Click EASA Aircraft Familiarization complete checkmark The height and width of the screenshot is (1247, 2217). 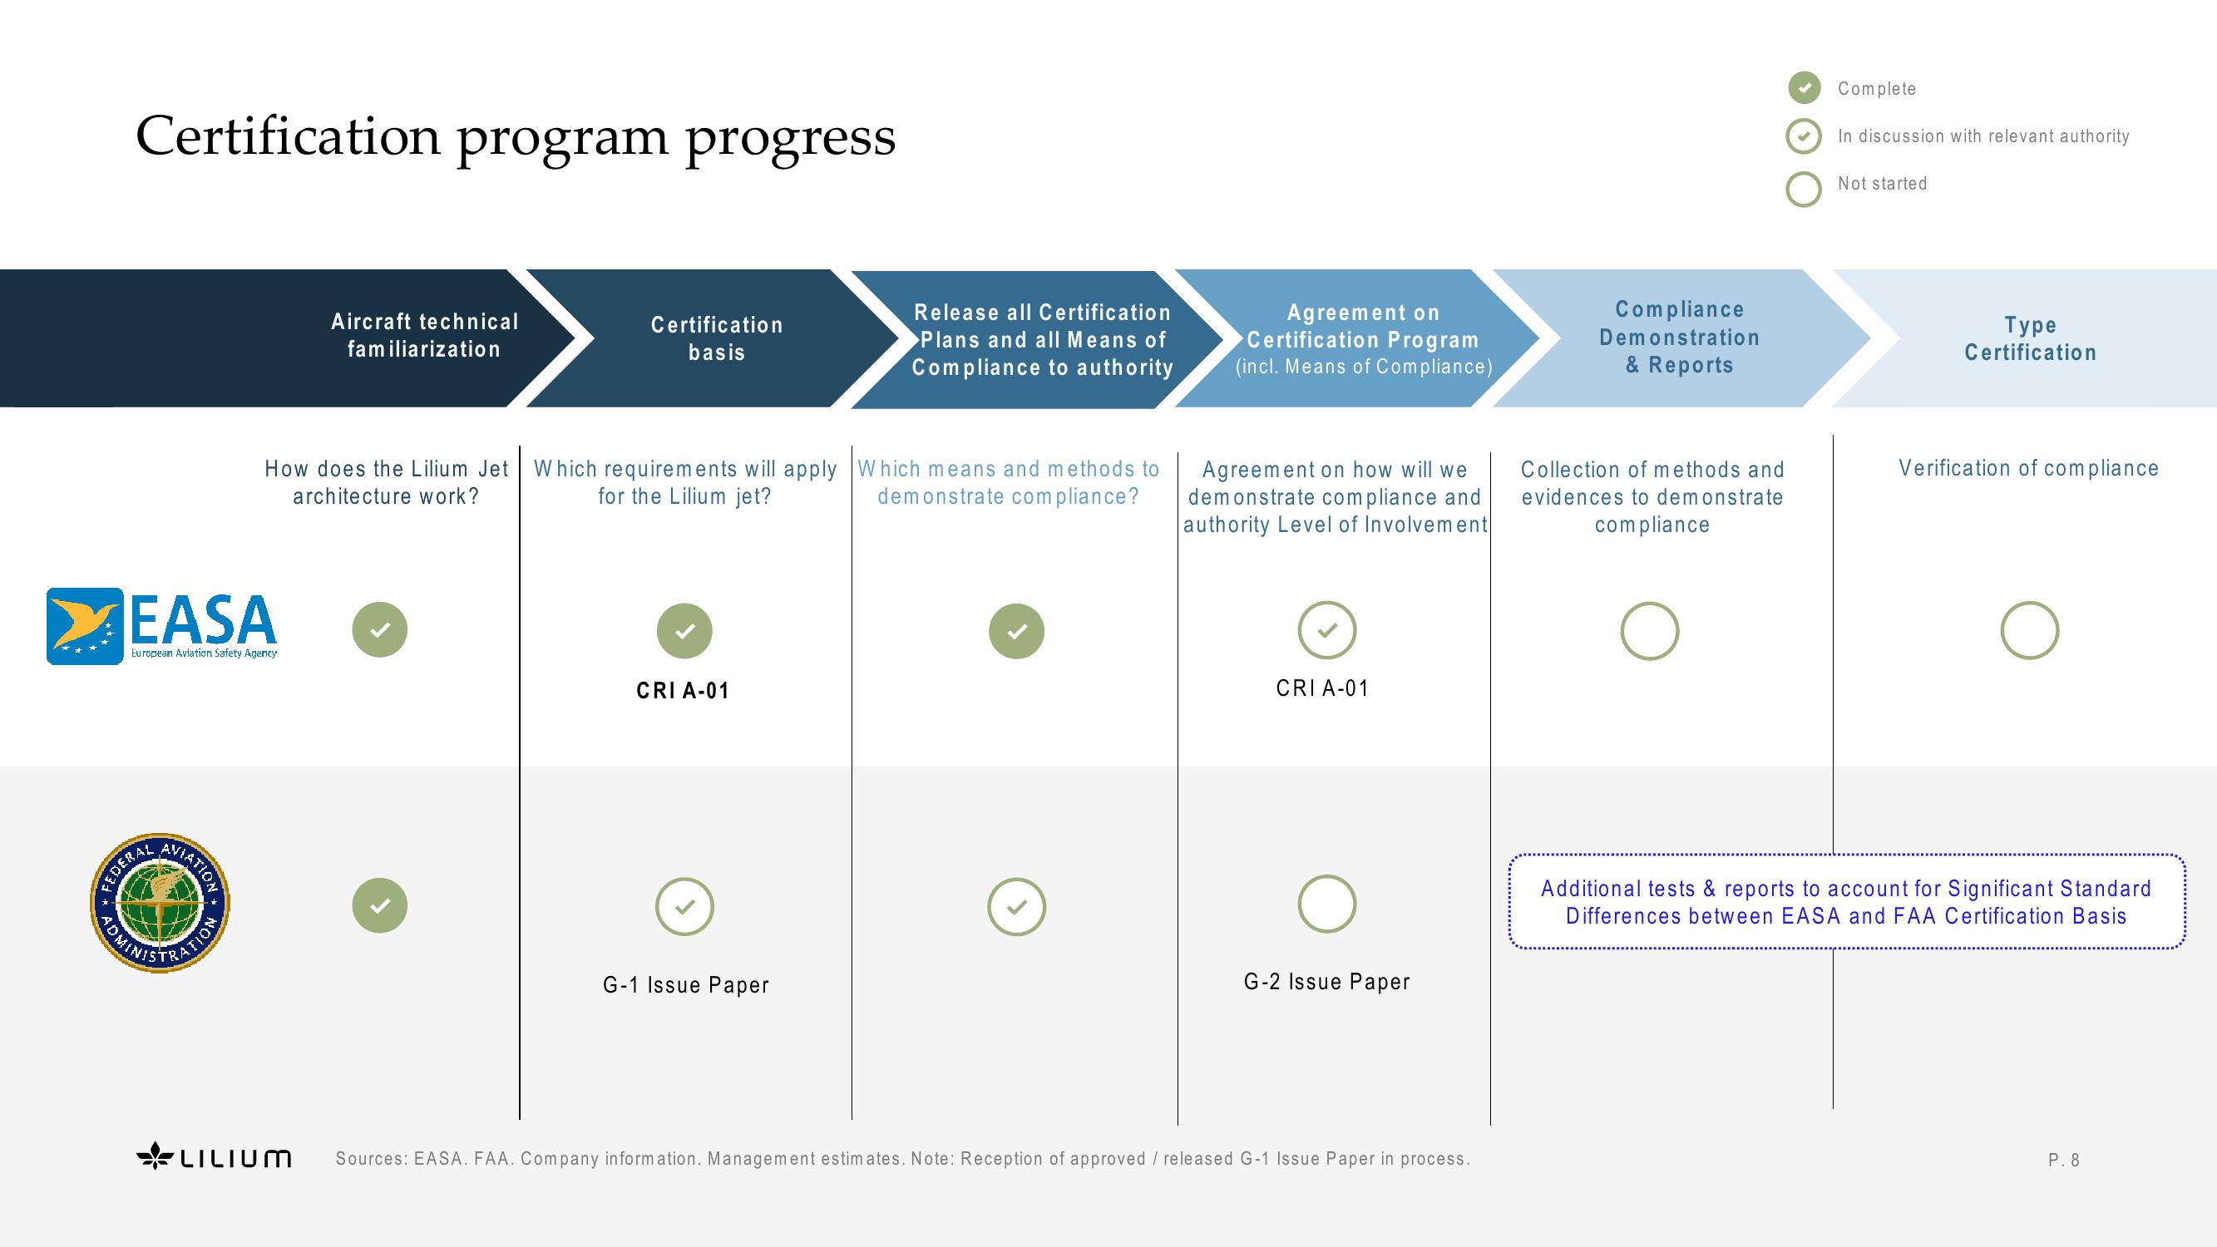[378, 630]
